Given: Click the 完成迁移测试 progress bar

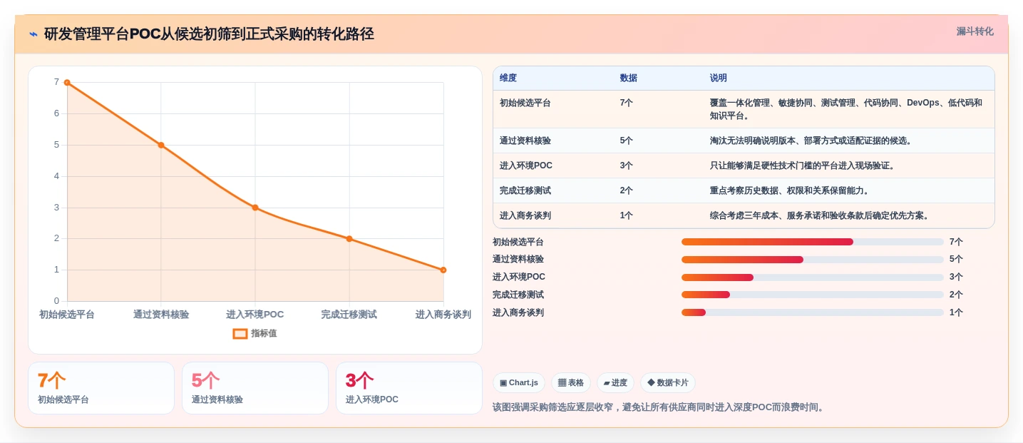Looking at the screenshot, I should pos(813,295).
